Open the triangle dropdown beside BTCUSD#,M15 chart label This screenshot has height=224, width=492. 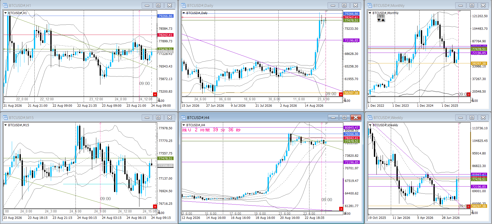(6, 125)
